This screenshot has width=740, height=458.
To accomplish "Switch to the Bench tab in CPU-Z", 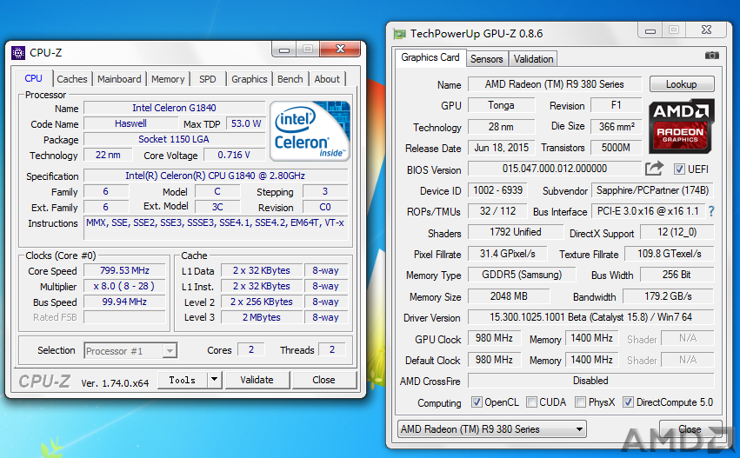I will pyautogui.click(x=290, y=79).
